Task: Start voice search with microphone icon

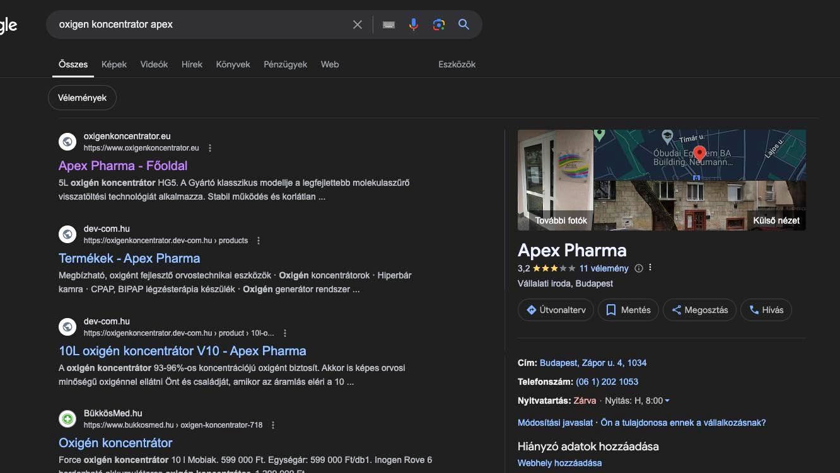Action: (x=414, y=25)
